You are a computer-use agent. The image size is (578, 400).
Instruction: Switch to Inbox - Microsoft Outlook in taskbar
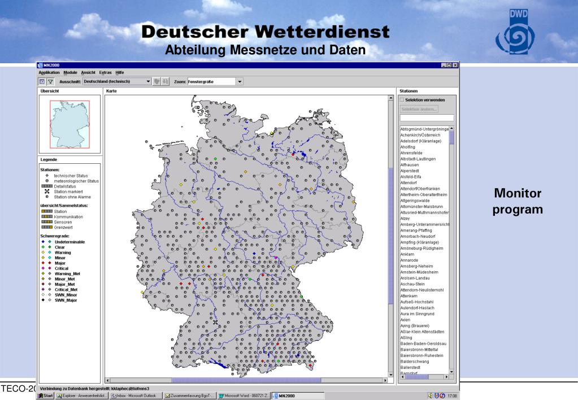point(136,395)
